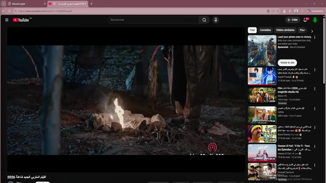Click the page vertical scrollbar

click(324, 51)
